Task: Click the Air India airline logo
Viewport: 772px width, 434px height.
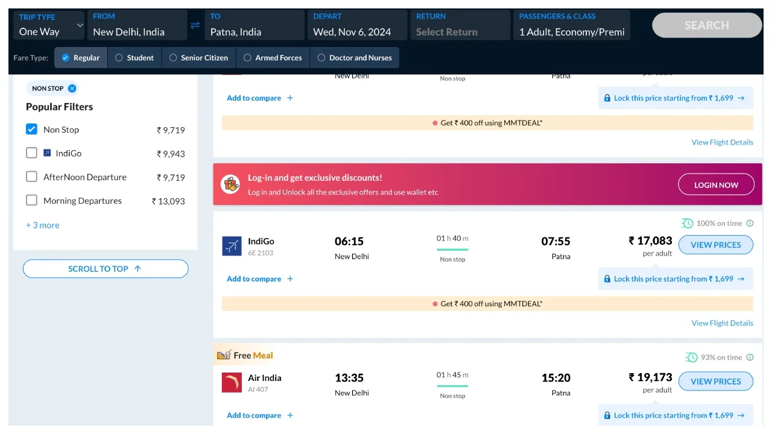Action: [x=232, y=382]
